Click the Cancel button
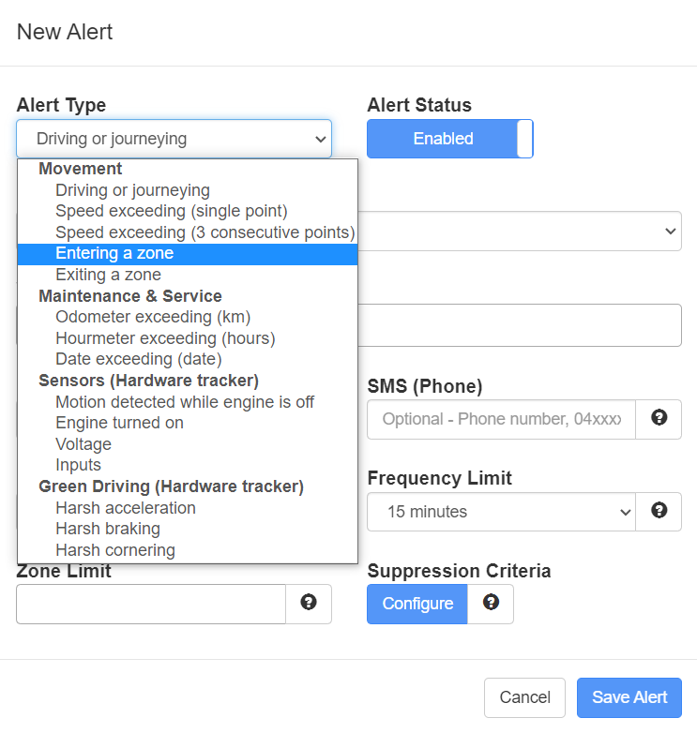This screenshot has width=697, height=733. point(524,697)
